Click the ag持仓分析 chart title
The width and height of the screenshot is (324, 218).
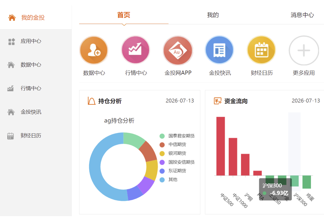point(119,121)
